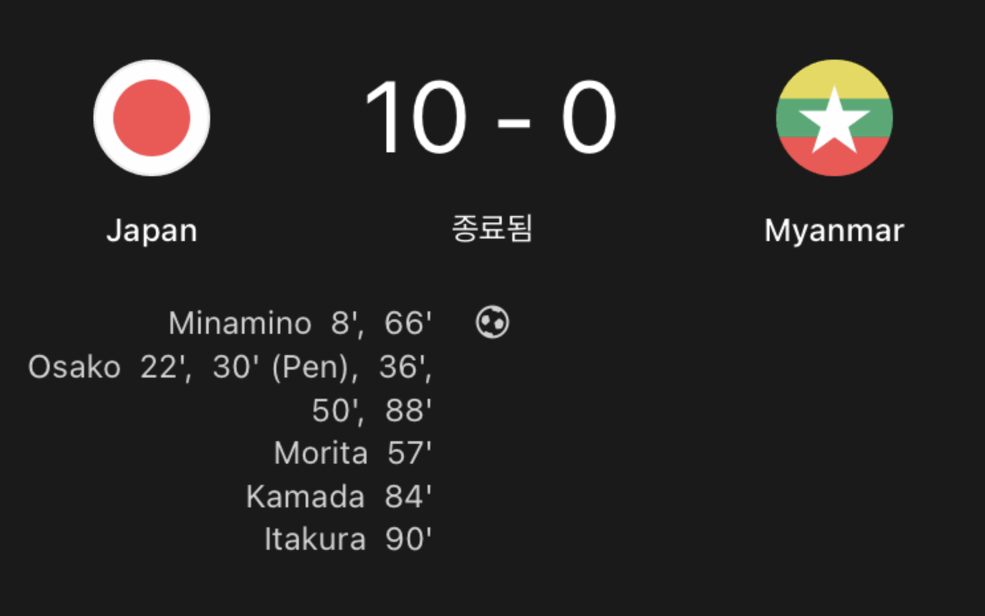Viewport: 985px width, 616px height.
Task: Select scorer Osako
Action: (74, 367)
